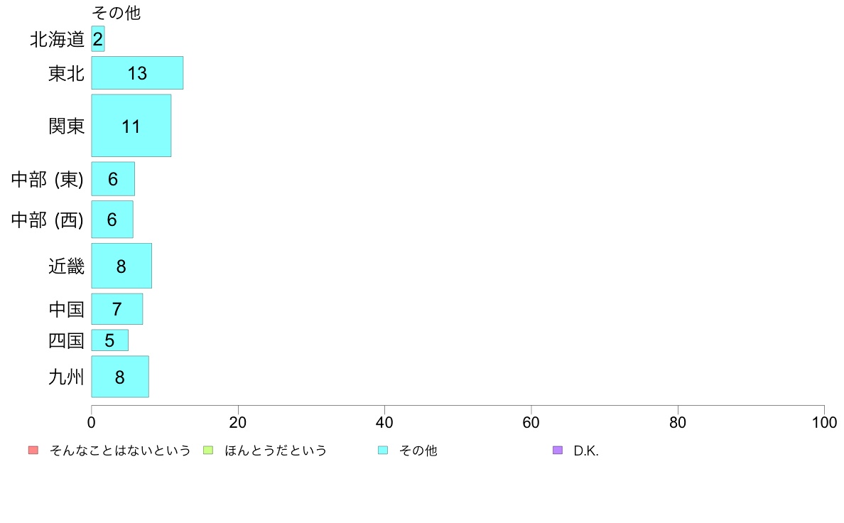
Task: Click the 100 tick label on axis
Action: pos(824,422)
